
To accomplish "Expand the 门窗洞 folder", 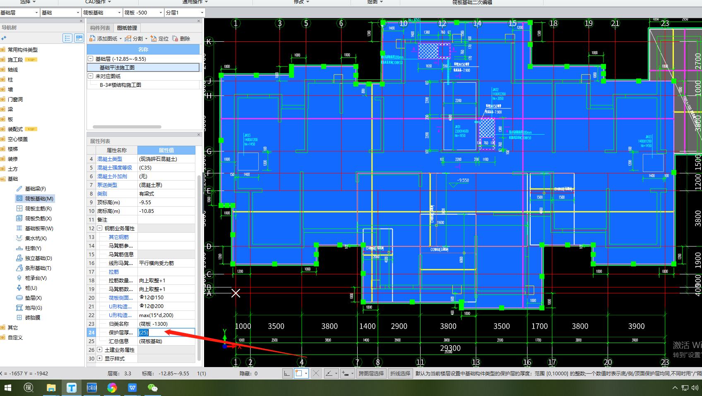I will [x=3, y=99].
